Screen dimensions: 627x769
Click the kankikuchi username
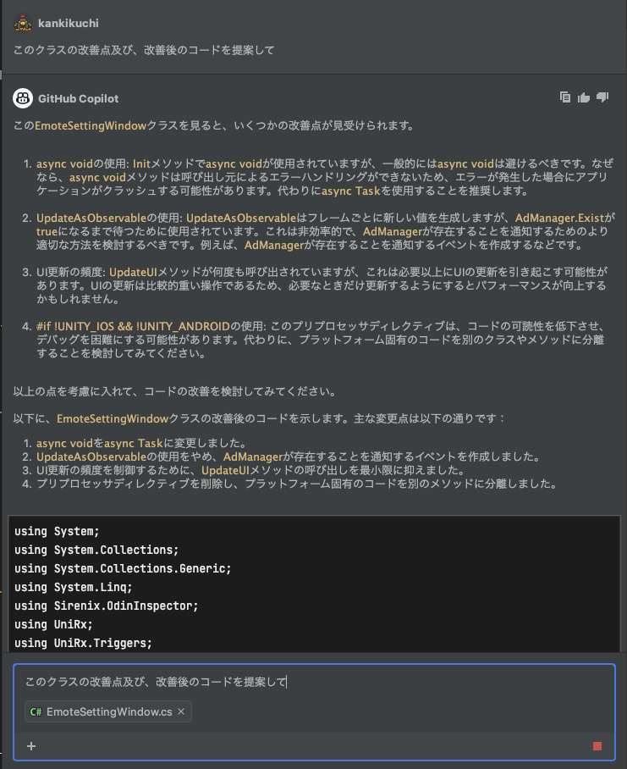[68, 23]
